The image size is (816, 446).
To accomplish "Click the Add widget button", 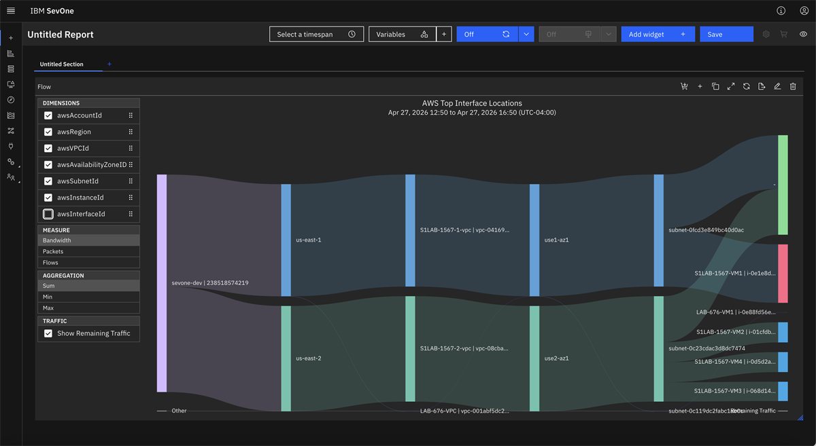I will pyautogui.click(x=658, y=34).
